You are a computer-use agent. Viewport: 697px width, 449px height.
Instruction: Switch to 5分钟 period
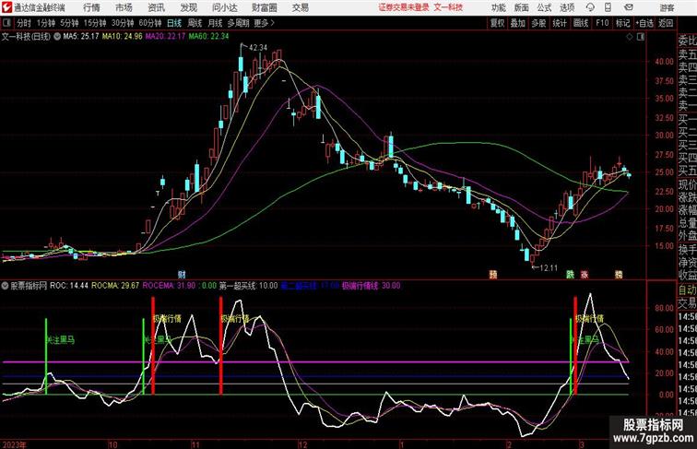[x=69, y=23]
